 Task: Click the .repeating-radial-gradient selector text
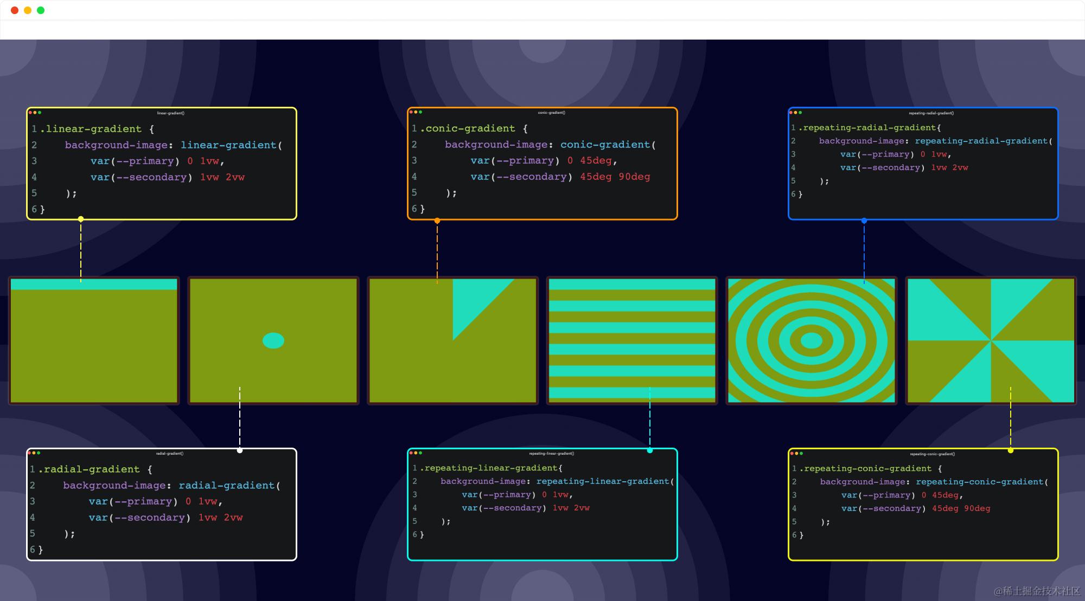pos(867,128)
